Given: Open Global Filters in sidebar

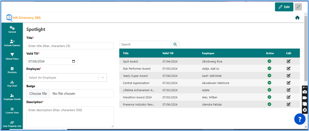Looking at the screenshot, I should tap(12, 56).
